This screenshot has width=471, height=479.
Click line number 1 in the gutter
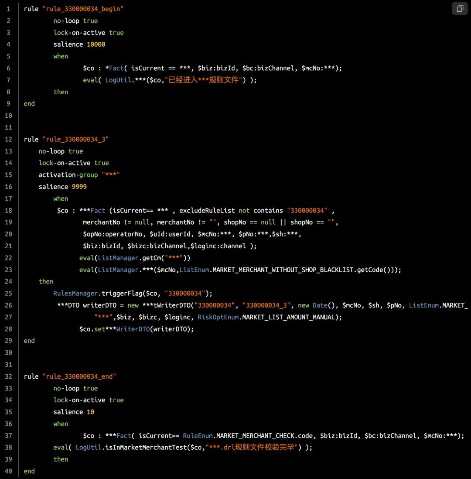(x=8, y=9)
